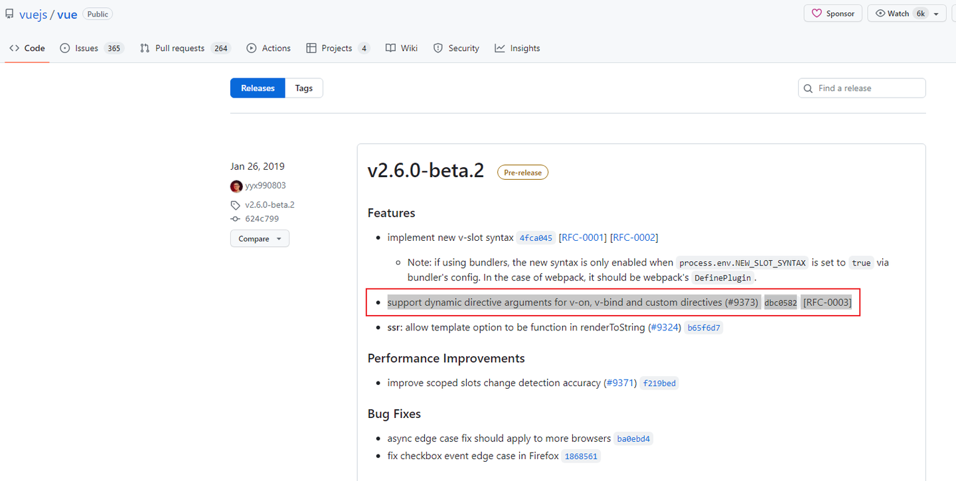Open the Wiki tab

tap(402, 48)
